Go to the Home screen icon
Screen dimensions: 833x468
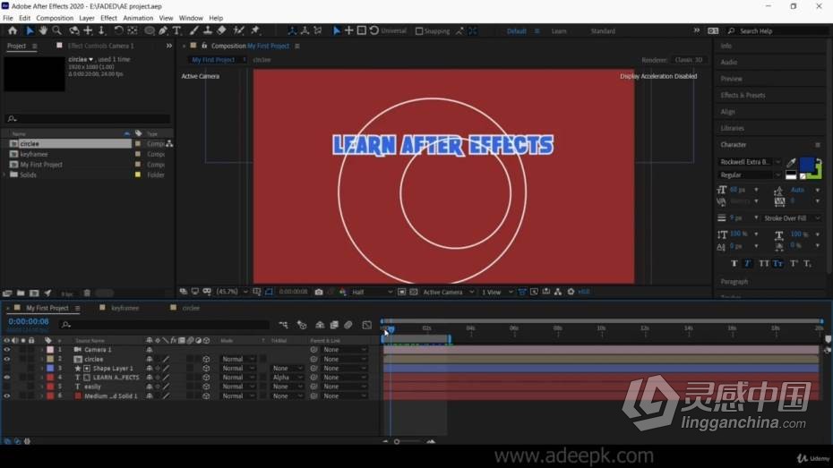click(13, 30)
